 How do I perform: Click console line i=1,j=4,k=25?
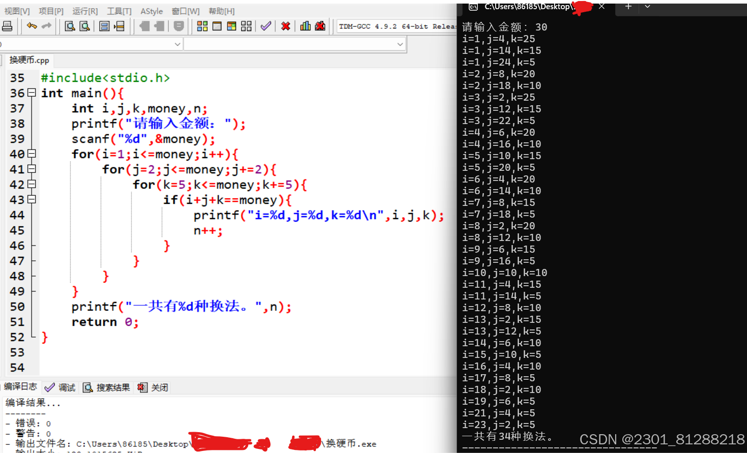[x=498, y=39]
